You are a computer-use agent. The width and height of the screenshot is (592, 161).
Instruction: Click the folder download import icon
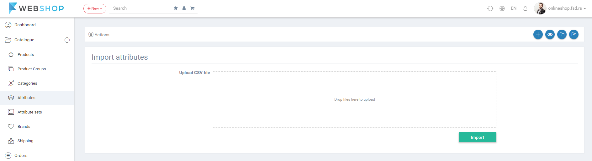562,34
